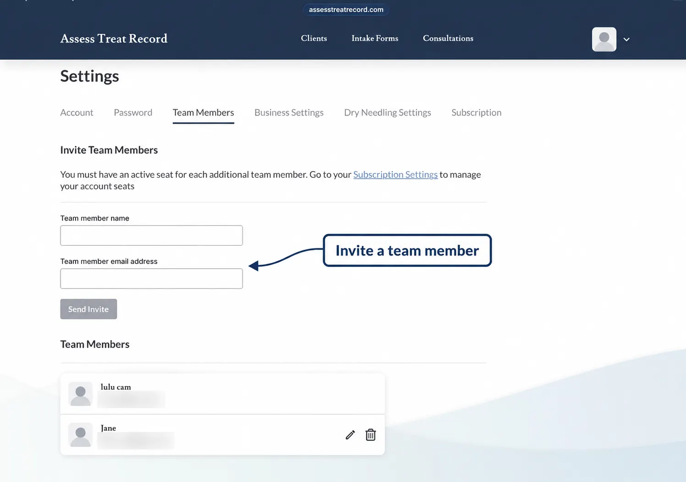686x482 pixels.
Task: Click lulu cam's avatar thumbnail
Action: coord(80,394)
